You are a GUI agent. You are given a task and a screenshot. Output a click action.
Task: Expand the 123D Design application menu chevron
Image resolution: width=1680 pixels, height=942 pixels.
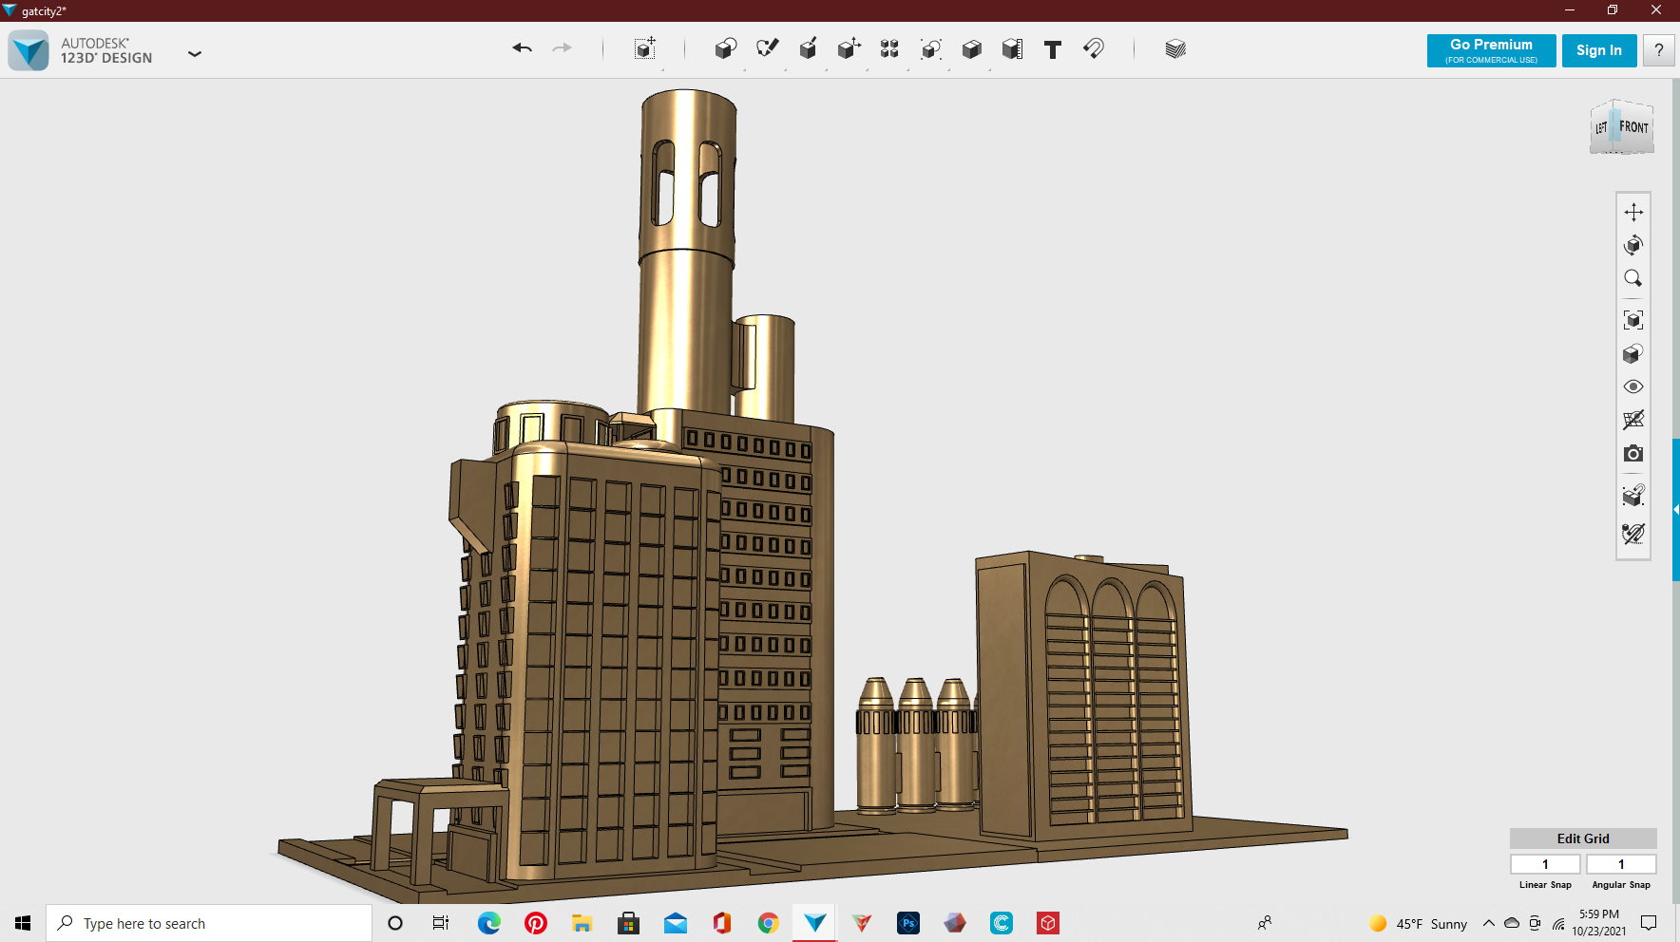point(195,54)
